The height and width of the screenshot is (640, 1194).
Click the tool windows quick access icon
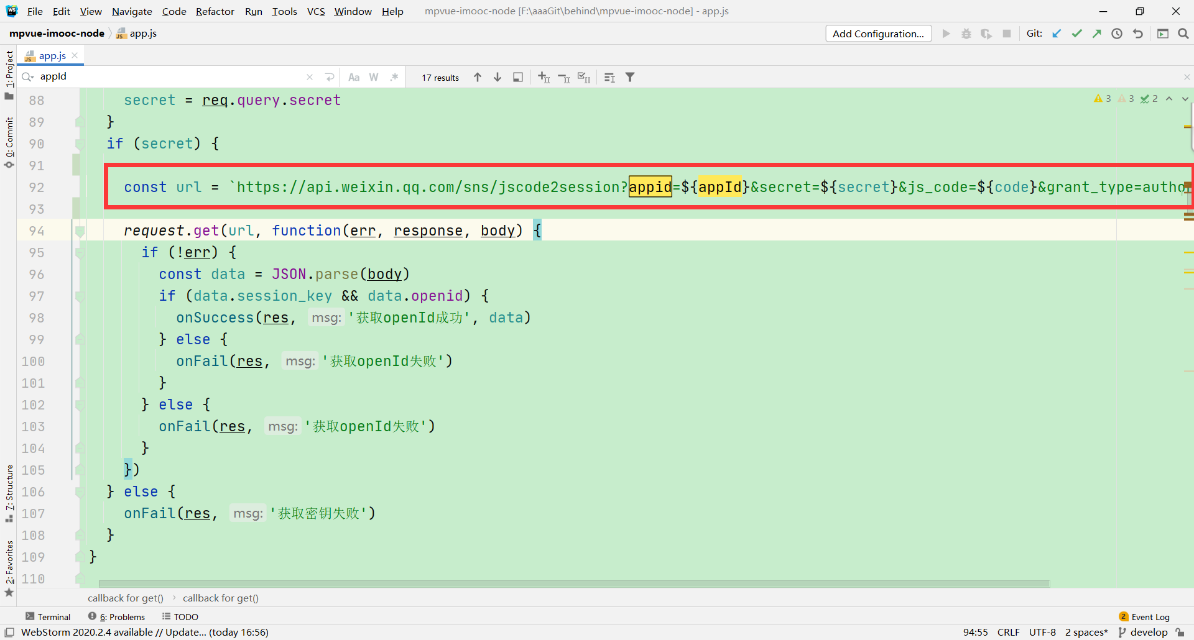point(9,632)
